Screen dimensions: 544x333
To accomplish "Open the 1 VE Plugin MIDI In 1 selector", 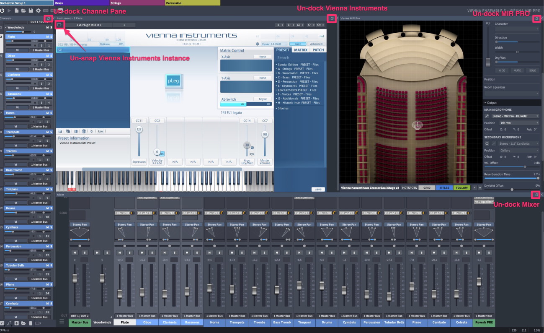I will click(x=89, y=25).
